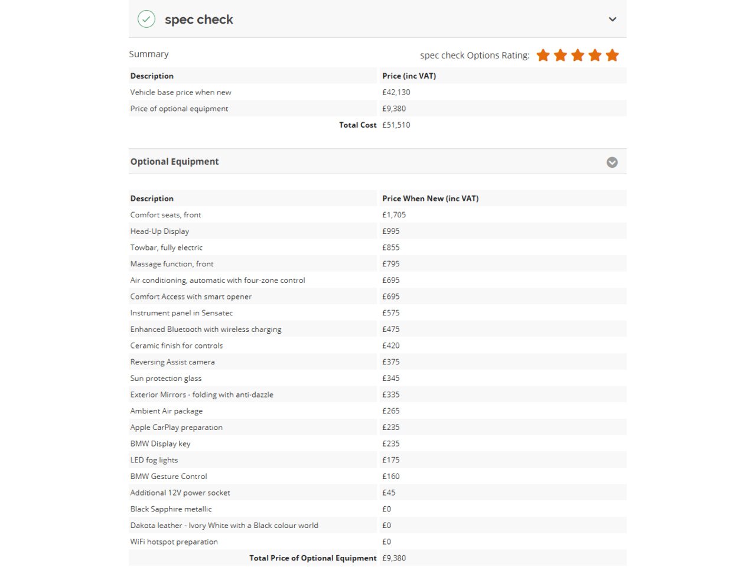This screenshot has width=756, height=567.
Task: Click the Total Price of Optional Equipment value
Action: click(394, 558)
